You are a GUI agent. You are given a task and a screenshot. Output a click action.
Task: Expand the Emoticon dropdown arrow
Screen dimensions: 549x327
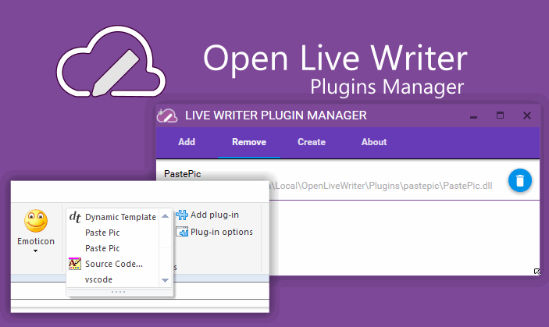pyautogui.click(x=36, y=251)
